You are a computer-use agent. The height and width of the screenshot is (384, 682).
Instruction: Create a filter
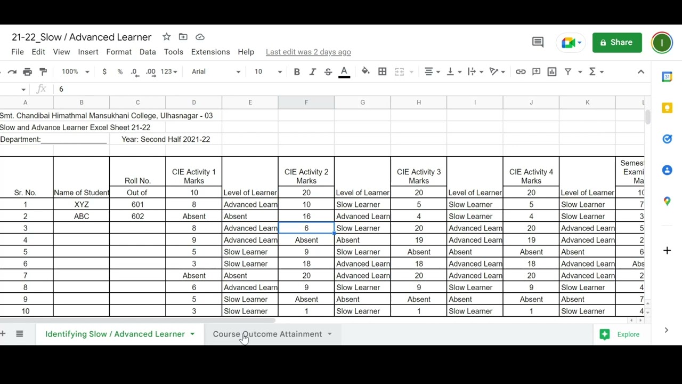coord(568,71)
